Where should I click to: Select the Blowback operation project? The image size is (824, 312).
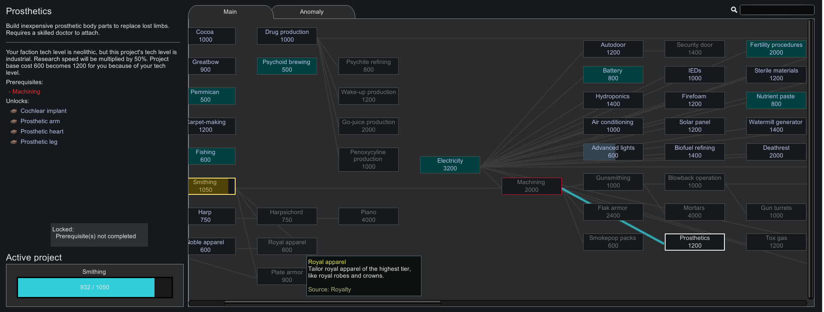point(695,182)
